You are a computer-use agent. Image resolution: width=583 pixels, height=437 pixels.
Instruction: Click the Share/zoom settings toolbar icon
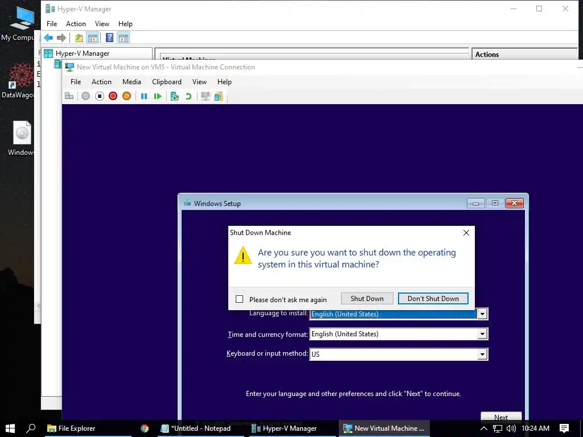pyautogui.click(x=219, y=96)
